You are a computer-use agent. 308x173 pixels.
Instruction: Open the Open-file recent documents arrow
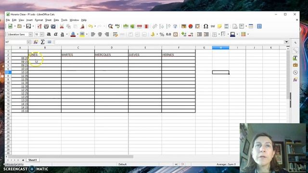(x=24, y=26)
